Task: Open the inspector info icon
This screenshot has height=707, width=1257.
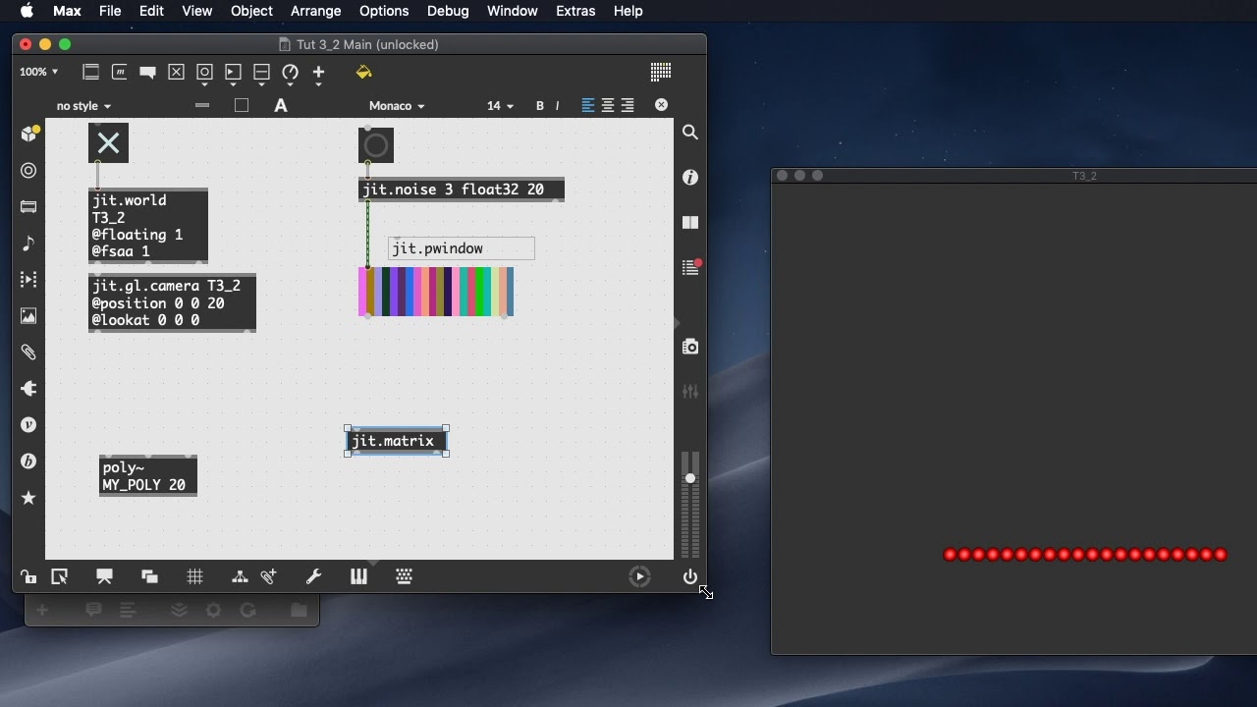Action: [x=690, y=177]
